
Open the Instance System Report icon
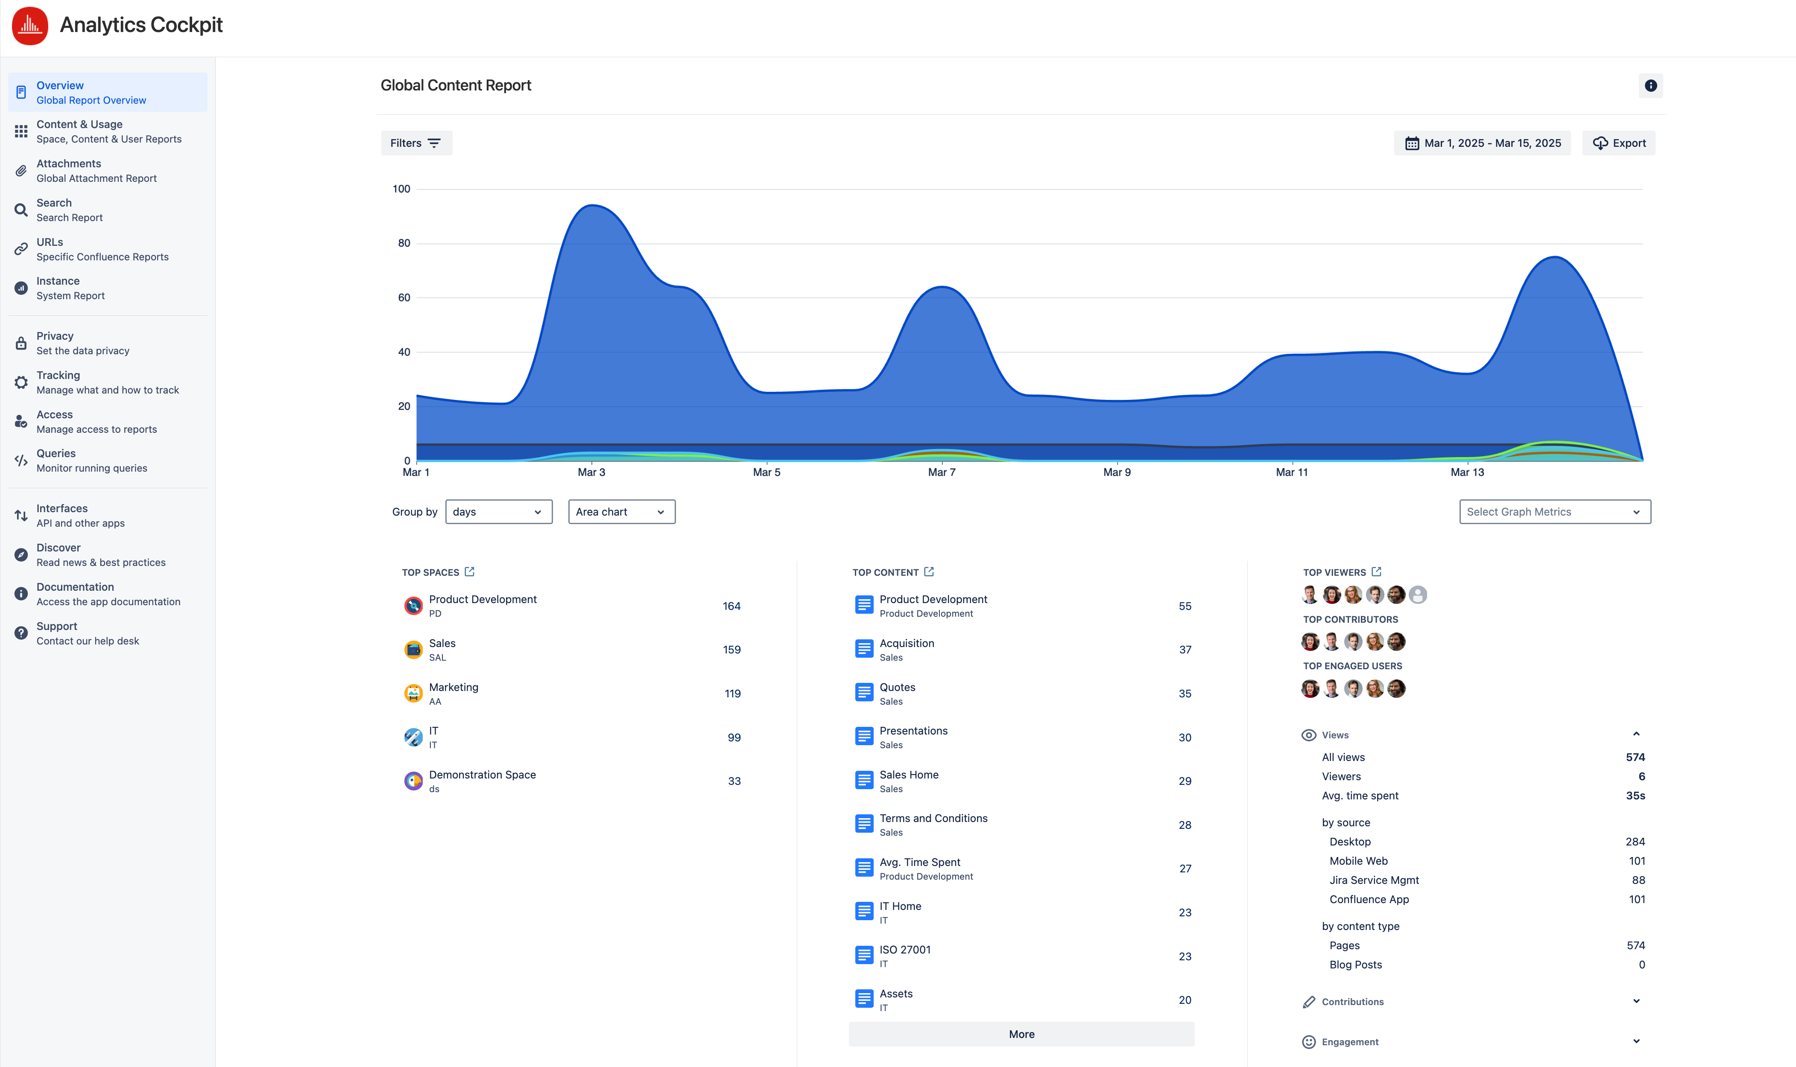(21, 288)
